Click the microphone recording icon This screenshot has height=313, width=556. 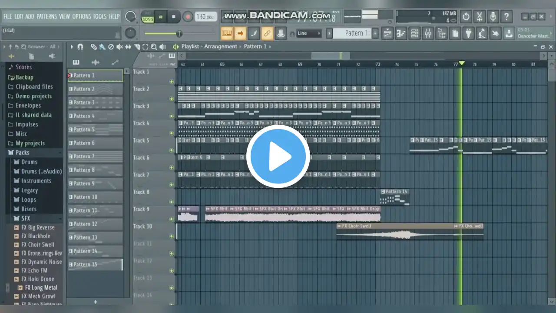(x=493, y=17)
